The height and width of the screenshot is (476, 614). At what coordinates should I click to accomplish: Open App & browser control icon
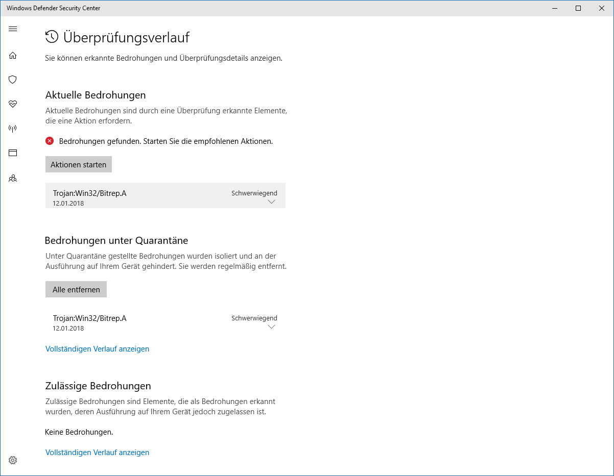(x=13, y=153)
